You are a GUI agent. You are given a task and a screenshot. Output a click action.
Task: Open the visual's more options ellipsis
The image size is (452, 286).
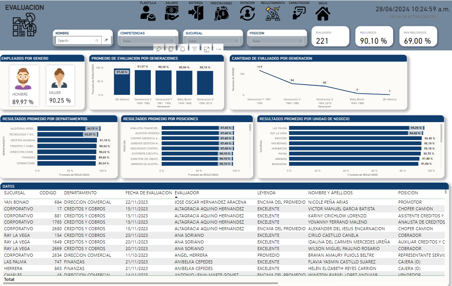tap(218, 49)
